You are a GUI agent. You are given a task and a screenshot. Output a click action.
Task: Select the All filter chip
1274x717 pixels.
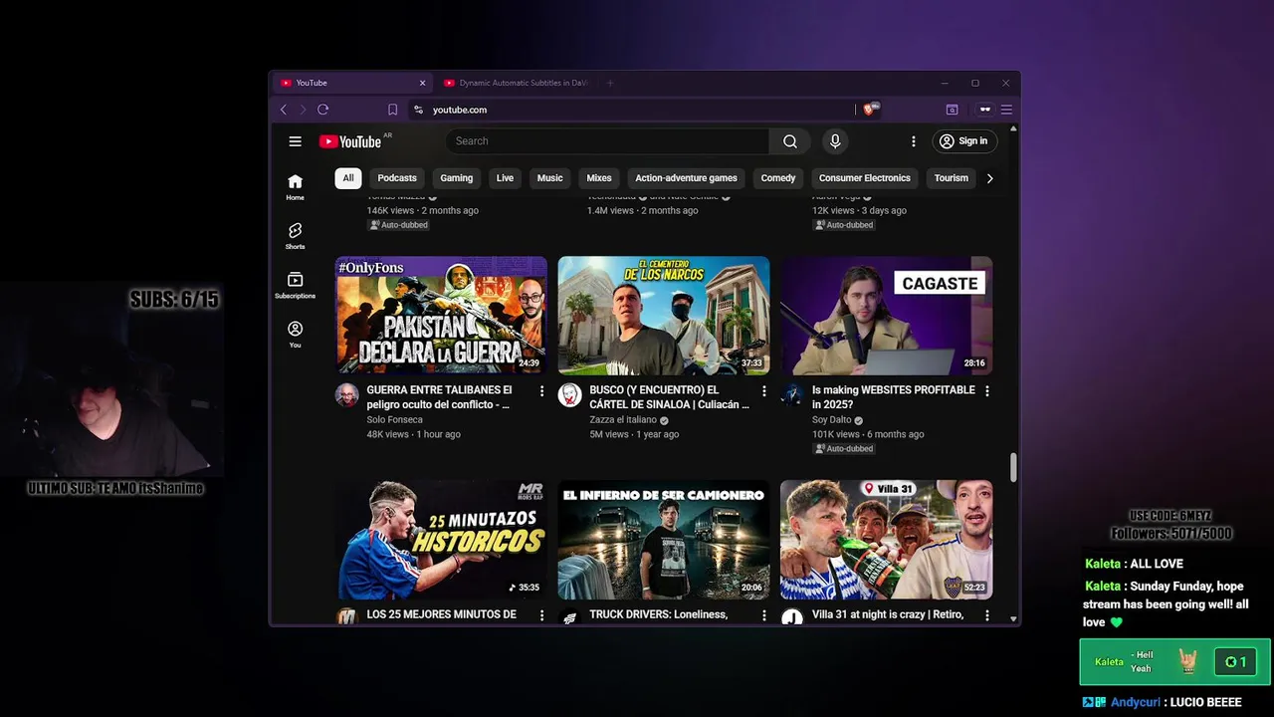(x=348, y=178)
